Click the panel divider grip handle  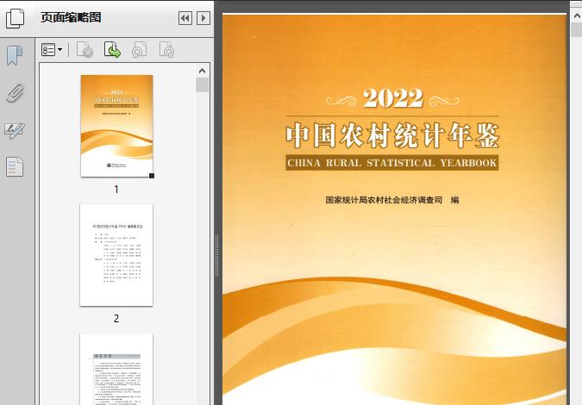coord(216,256)
